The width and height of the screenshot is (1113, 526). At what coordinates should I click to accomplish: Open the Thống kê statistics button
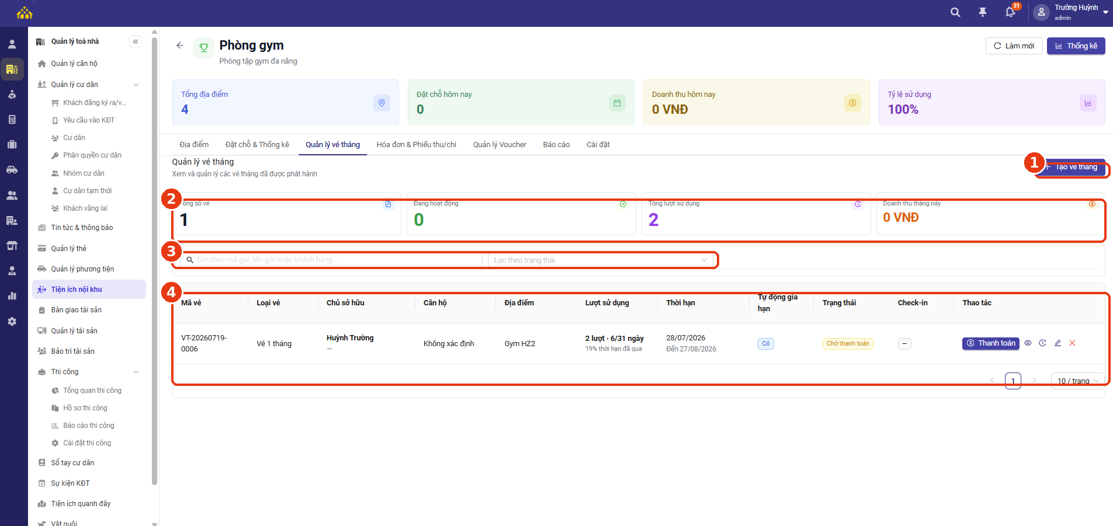coord(1076,46)
